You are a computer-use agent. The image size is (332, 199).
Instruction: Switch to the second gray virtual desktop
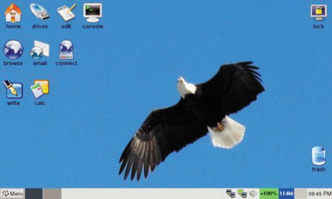click(52, 193)
